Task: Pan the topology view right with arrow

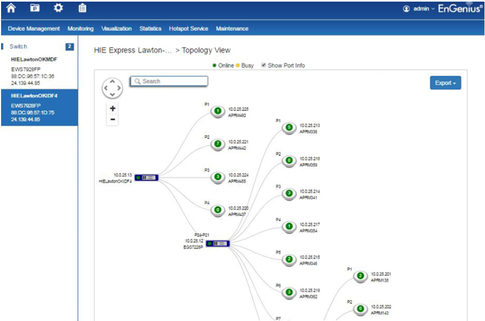Action: click(119, 88)
